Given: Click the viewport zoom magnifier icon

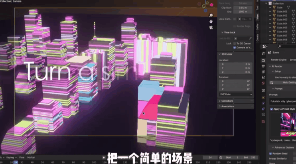Looking at the screenshot, I should point(211,15).
